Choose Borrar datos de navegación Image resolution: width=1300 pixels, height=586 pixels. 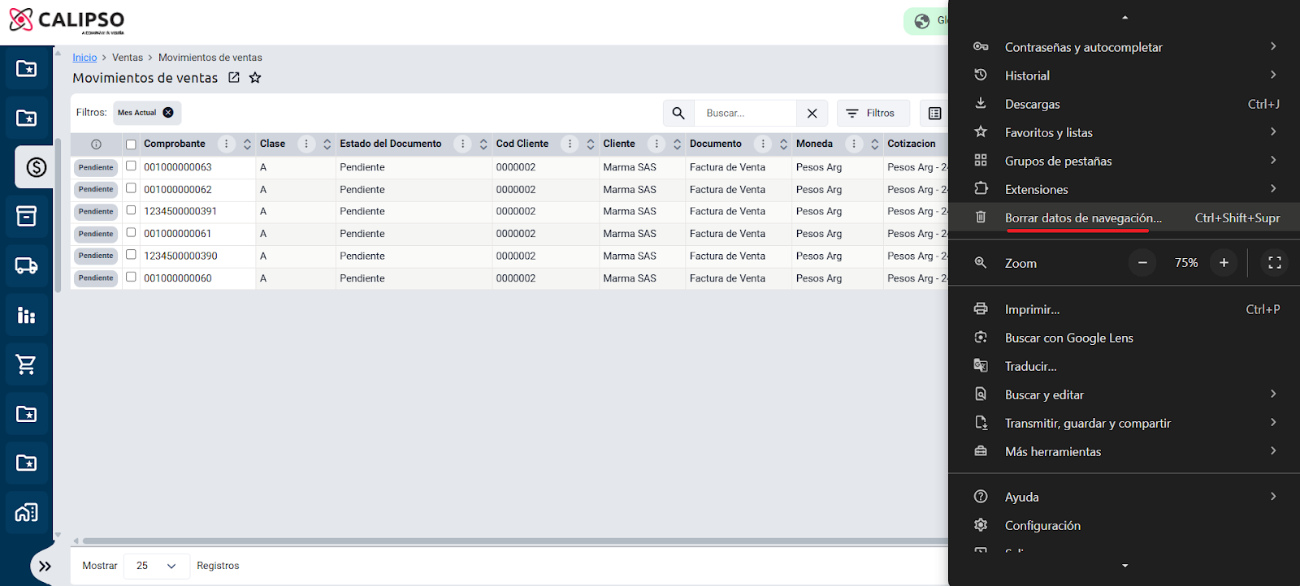pos(1124,218)
